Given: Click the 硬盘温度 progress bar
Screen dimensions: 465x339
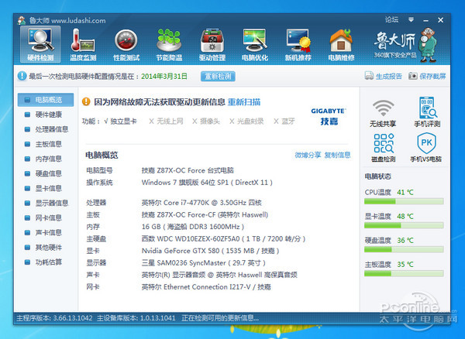Looking at the screenshot, I should [404, 249].
